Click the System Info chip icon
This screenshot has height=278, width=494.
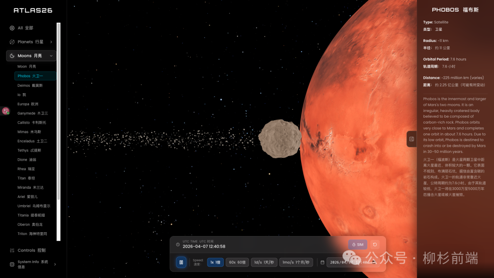tap(12, 264)
